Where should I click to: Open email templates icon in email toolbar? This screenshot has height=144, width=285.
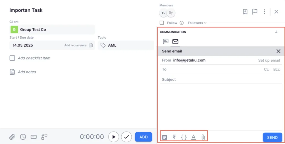164,137
